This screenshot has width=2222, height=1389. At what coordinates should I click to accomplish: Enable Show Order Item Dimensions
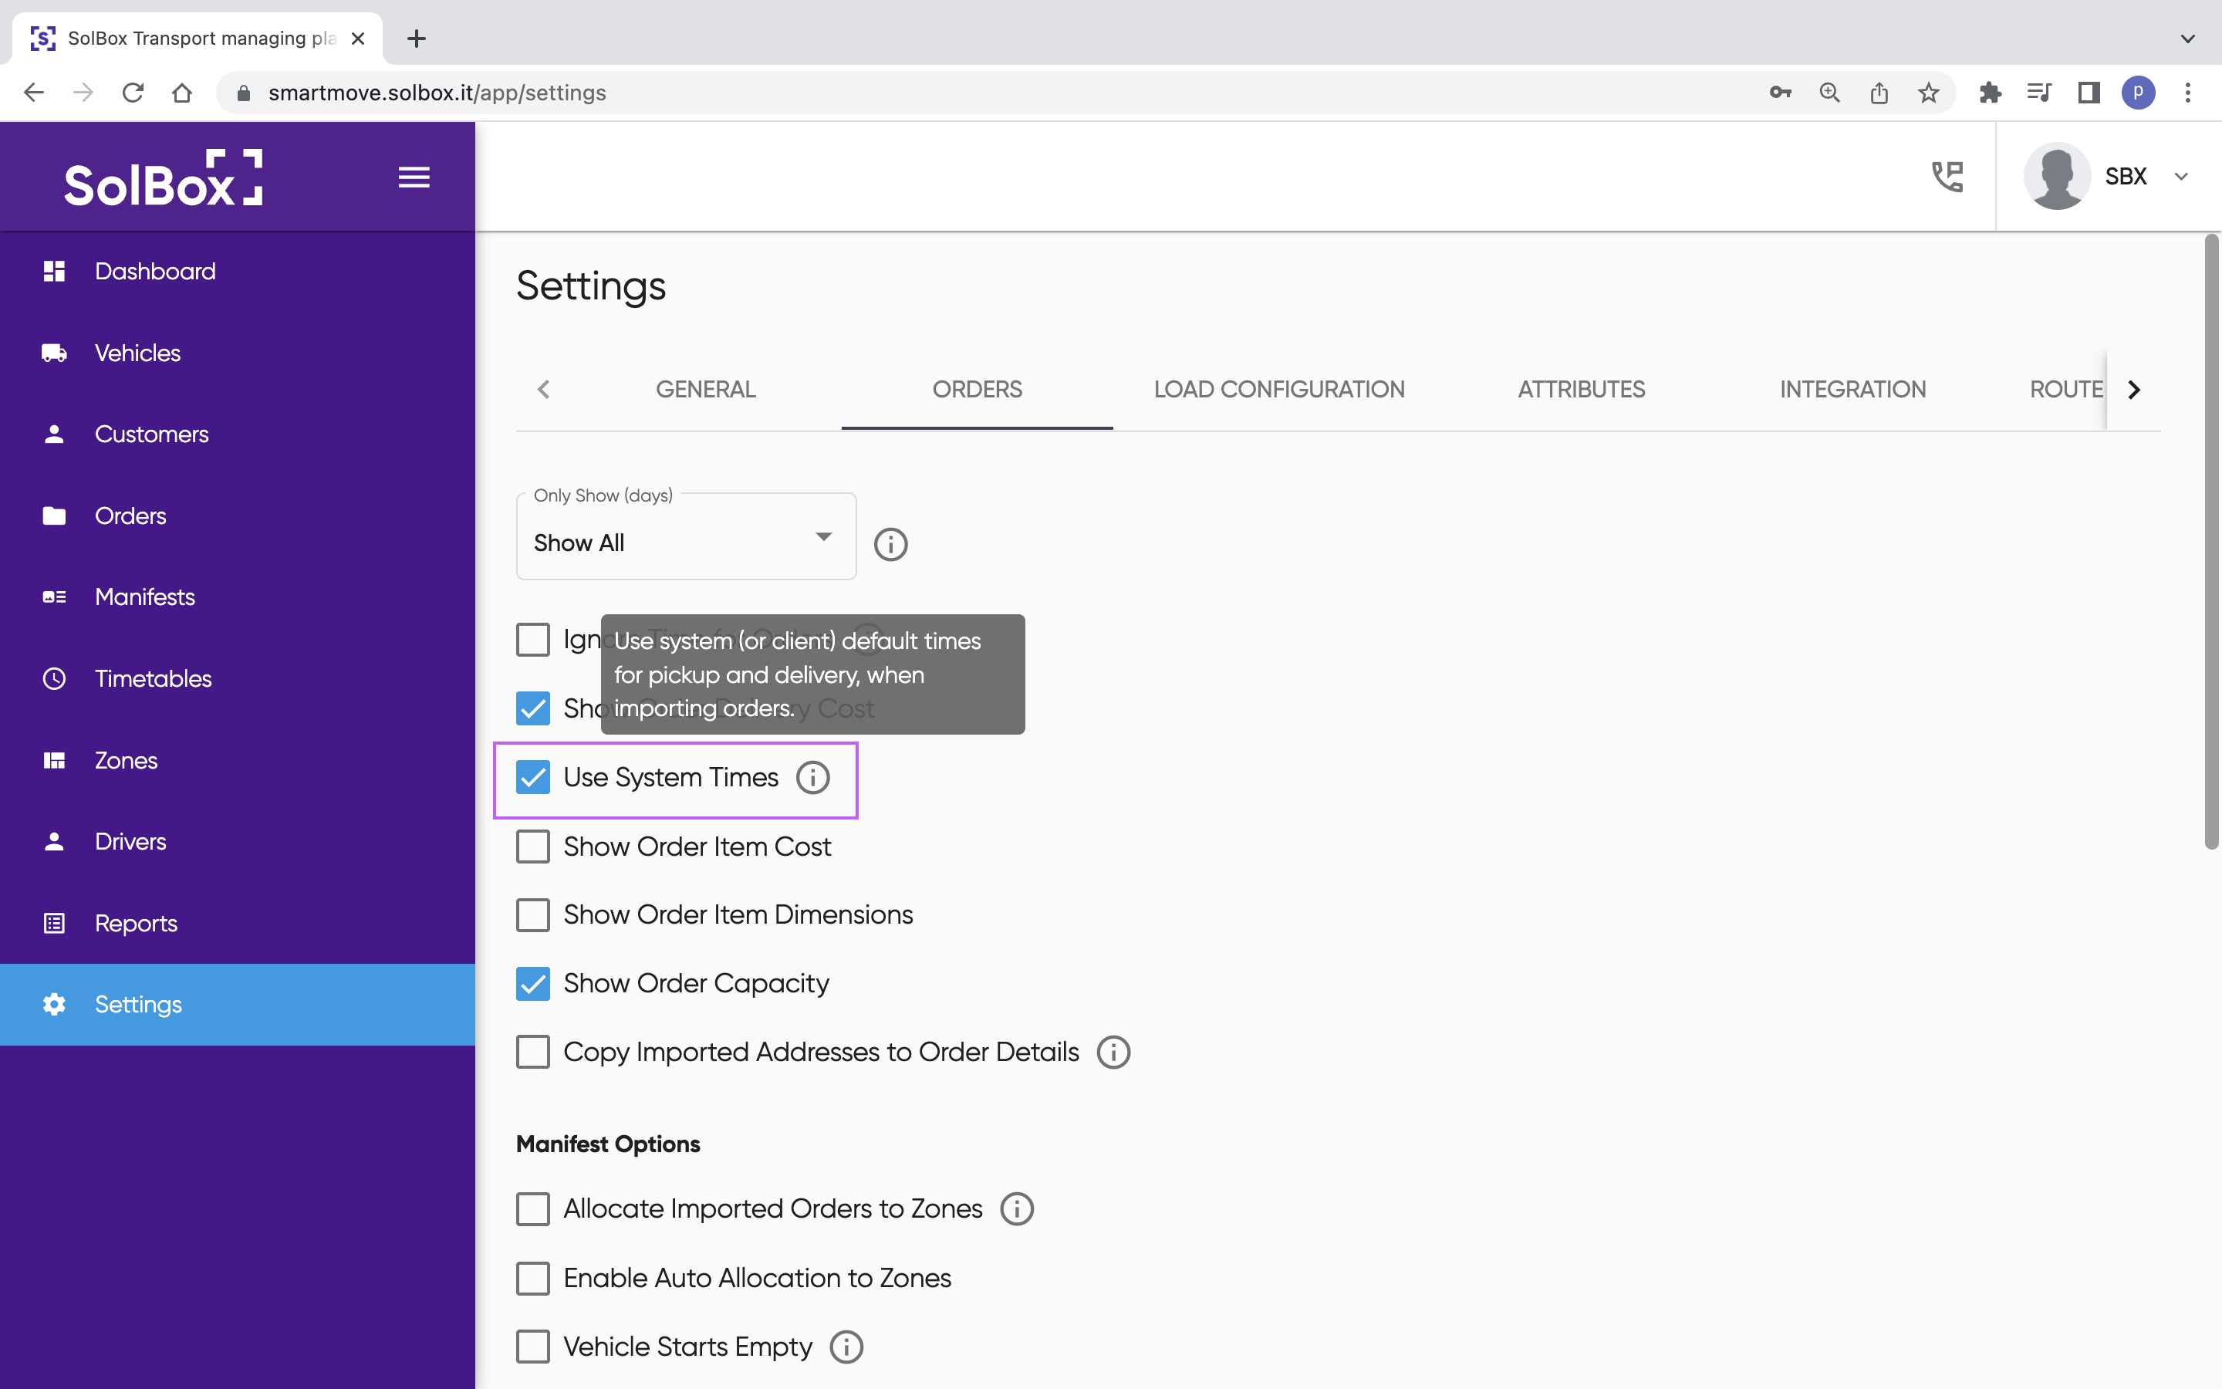pos(532,915)
